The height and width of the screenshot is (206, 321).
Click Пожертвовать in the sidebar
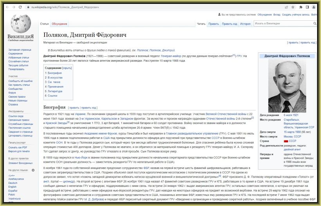16,69
